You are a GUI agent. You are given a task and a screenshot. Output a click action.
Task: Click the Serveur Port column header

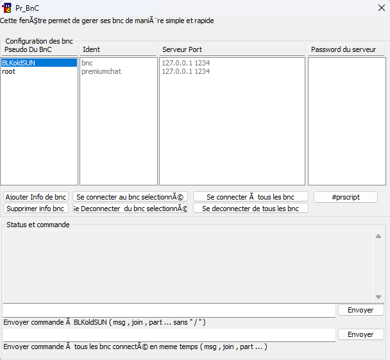232,49
